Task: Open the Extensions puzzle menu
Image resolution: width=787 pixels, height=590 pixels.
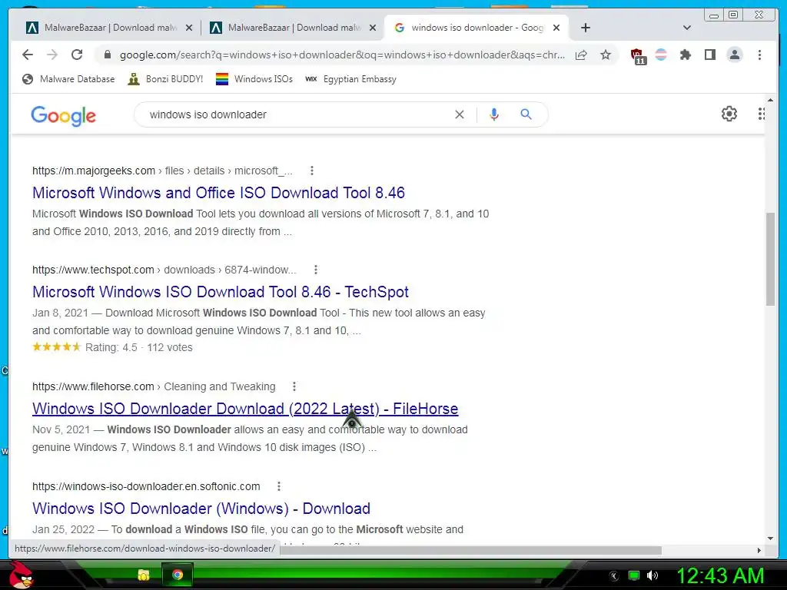Action: (685, 55)
